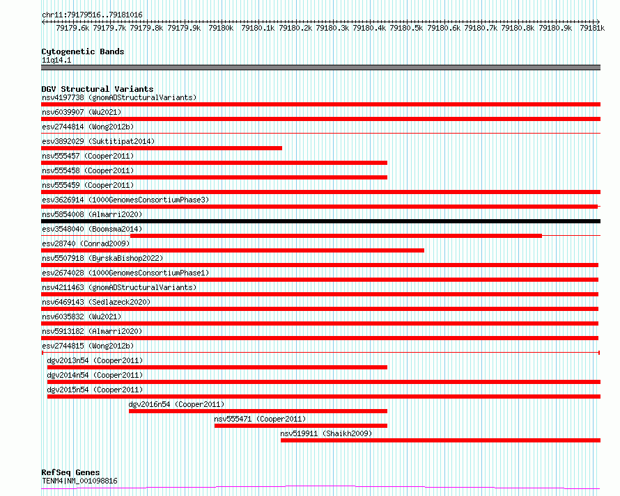Select dgv2015n54 (Cooper2011) label
620x496 pixels.
[95, 390]
